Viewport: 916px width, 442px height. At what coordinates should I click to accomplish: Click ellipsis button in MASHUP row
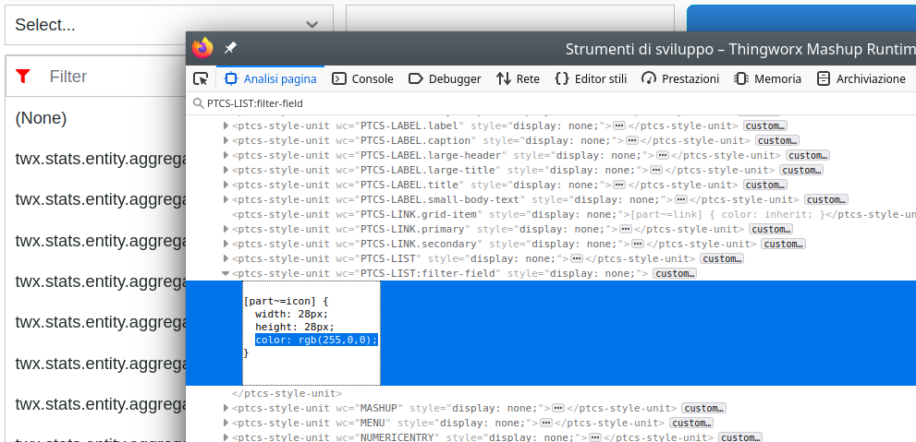click(558, 408)
